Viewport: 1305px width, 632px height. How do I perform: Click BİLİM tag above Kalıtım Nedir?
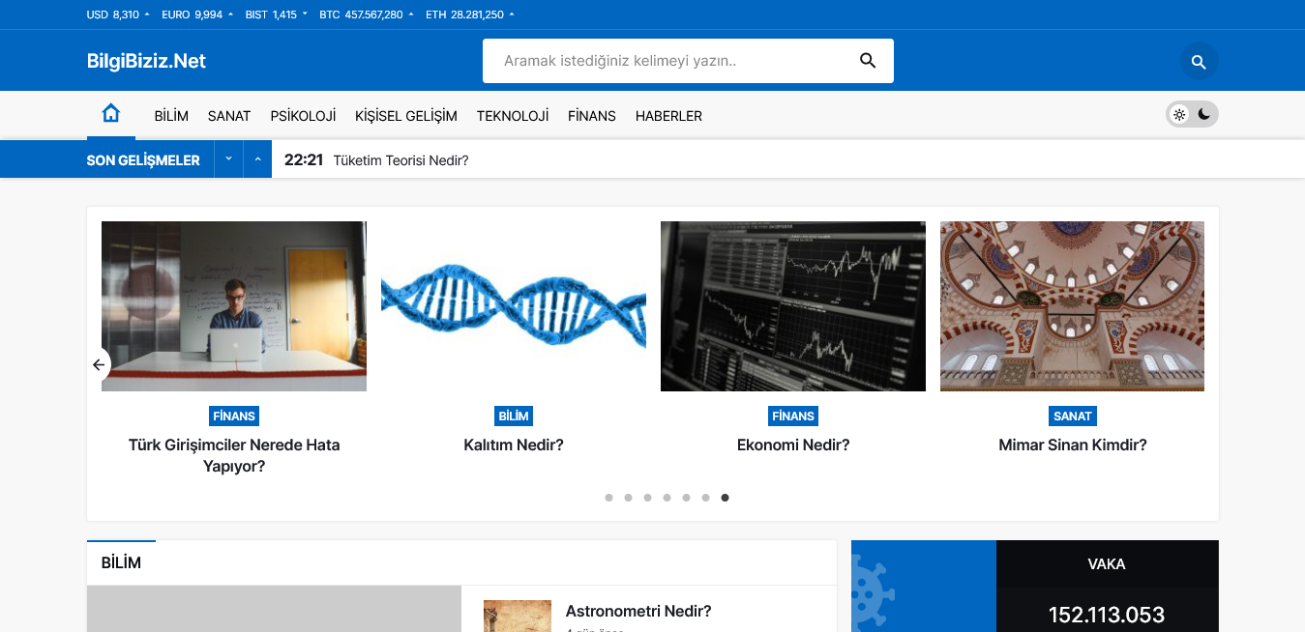click(x=514, y=416)
